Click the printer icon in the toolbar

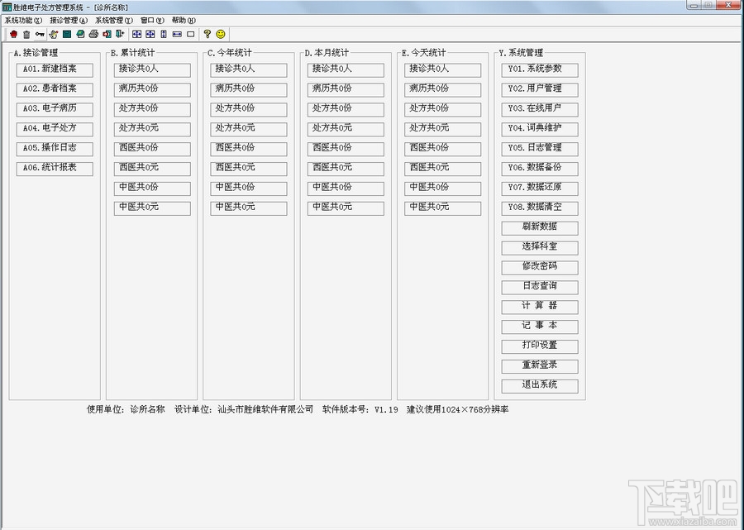[x=93, y=34]
